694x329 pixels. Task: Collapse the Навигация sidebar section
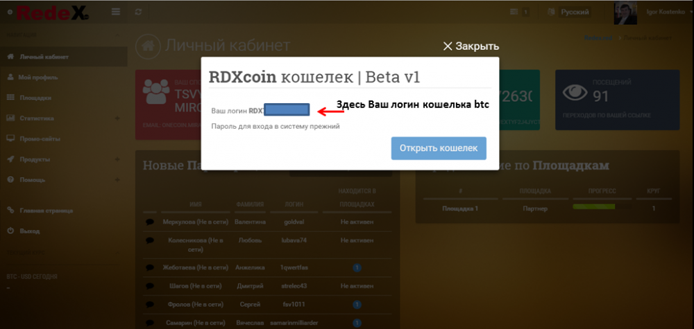click(117, 35)
